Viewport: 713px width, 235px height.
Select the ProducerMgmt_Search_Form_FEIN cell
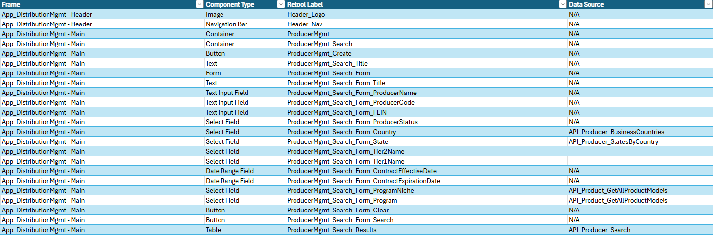pyautogui.click(x=426, y=112)
